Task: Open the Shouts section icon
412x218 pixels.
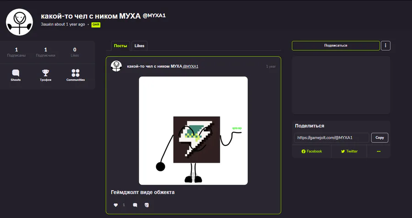Action: pos(16,75)
